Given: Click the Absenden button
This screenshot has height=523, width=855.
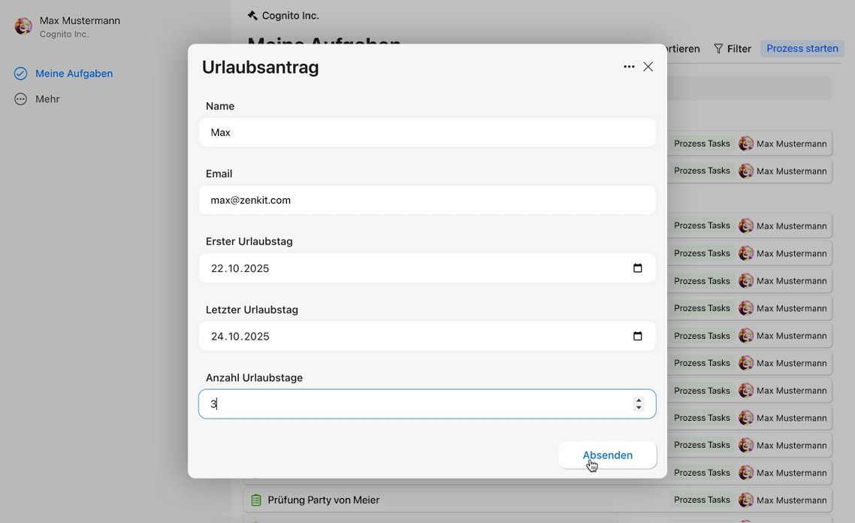Looking at the screenshot, I should coord(607,455).
